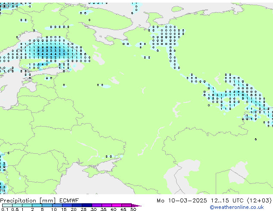
Task: Select the legend swatch between 2 and 5
Action: coord(37,205)
